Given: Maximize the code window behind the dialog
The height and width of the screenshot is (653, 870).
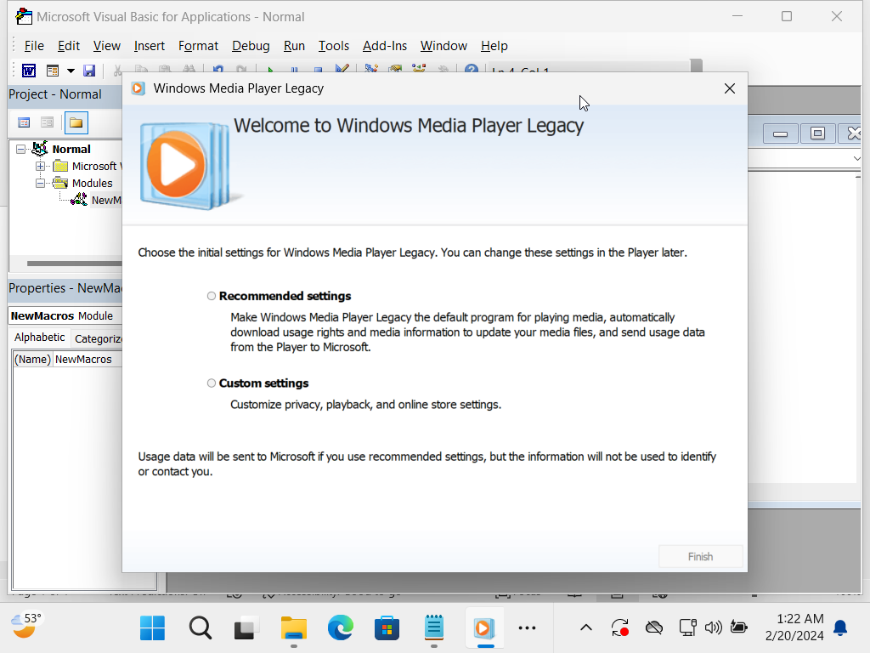Looking at the screenshot, I should tap(817, 133).
